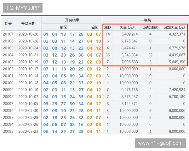
Task: Open issue number 20093
Action: click(x=8, y=131)
